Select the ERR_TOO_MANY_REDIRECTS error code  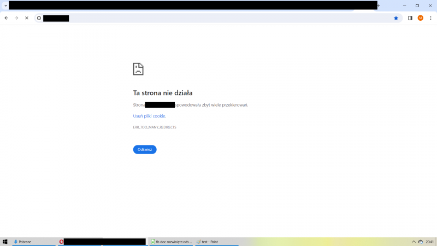(x=155, y=127)
